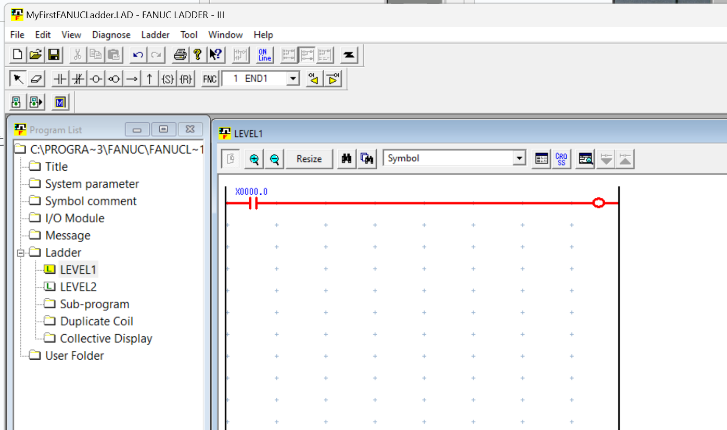Open the View menu
Viewport: 727px width, 430px height.
click(71, 35)
